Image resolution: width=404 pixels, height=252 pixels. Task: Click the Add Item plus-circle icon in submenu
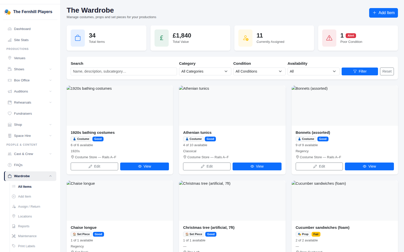14,197
